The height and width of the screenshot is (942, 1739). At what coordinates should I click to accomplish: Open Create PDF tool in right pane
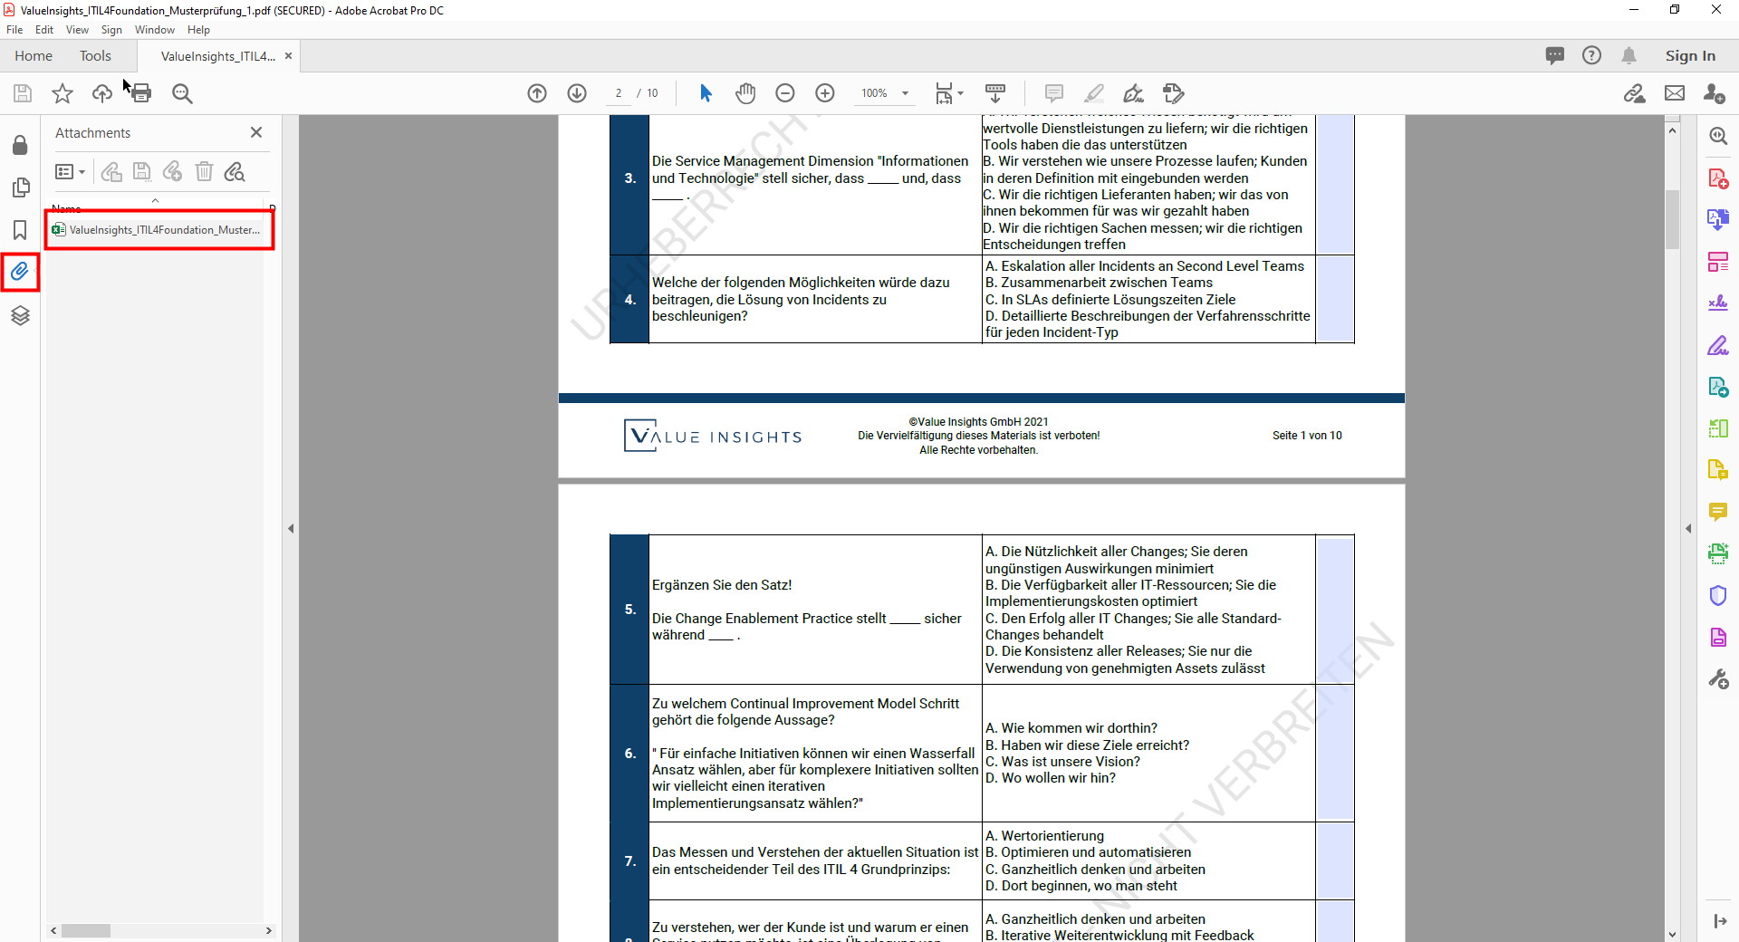(1718, 178)
